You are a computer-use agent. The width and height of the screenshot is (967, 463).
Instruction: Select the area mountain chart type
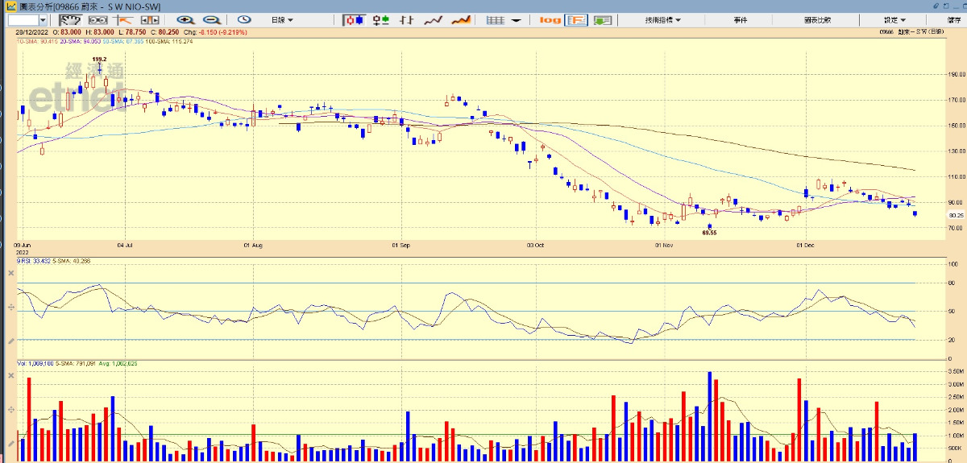(461, 19)
